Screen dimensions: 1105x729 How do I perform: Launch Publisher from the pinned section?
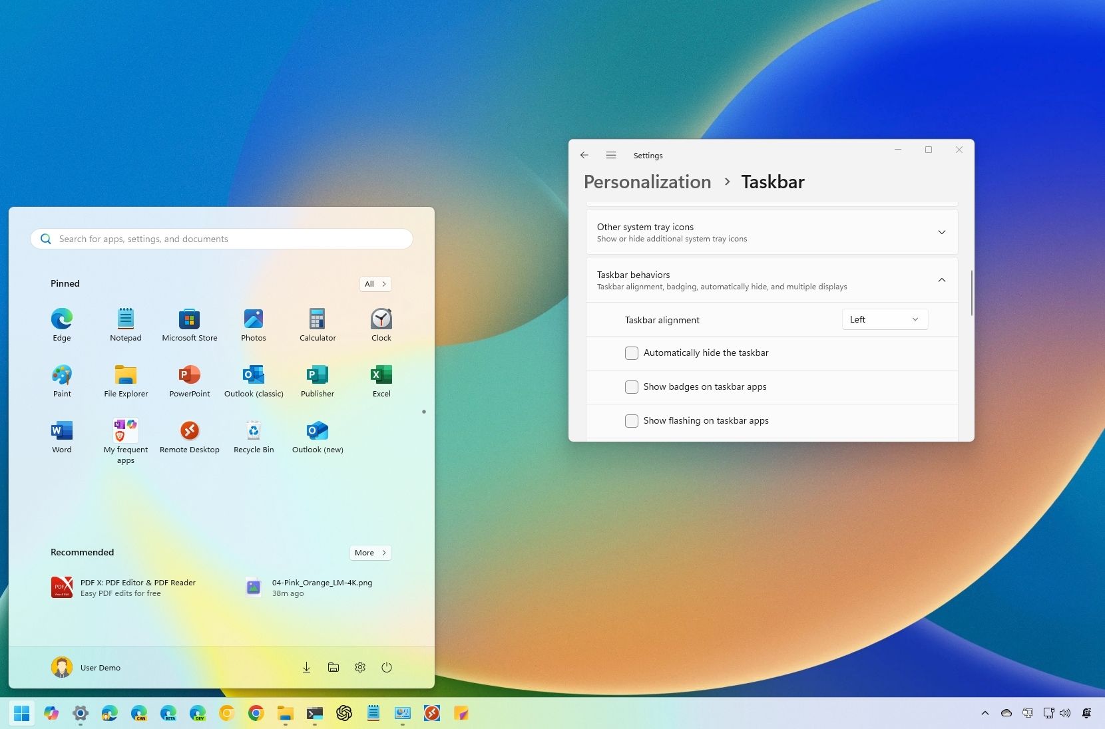[x=317, y=380]
